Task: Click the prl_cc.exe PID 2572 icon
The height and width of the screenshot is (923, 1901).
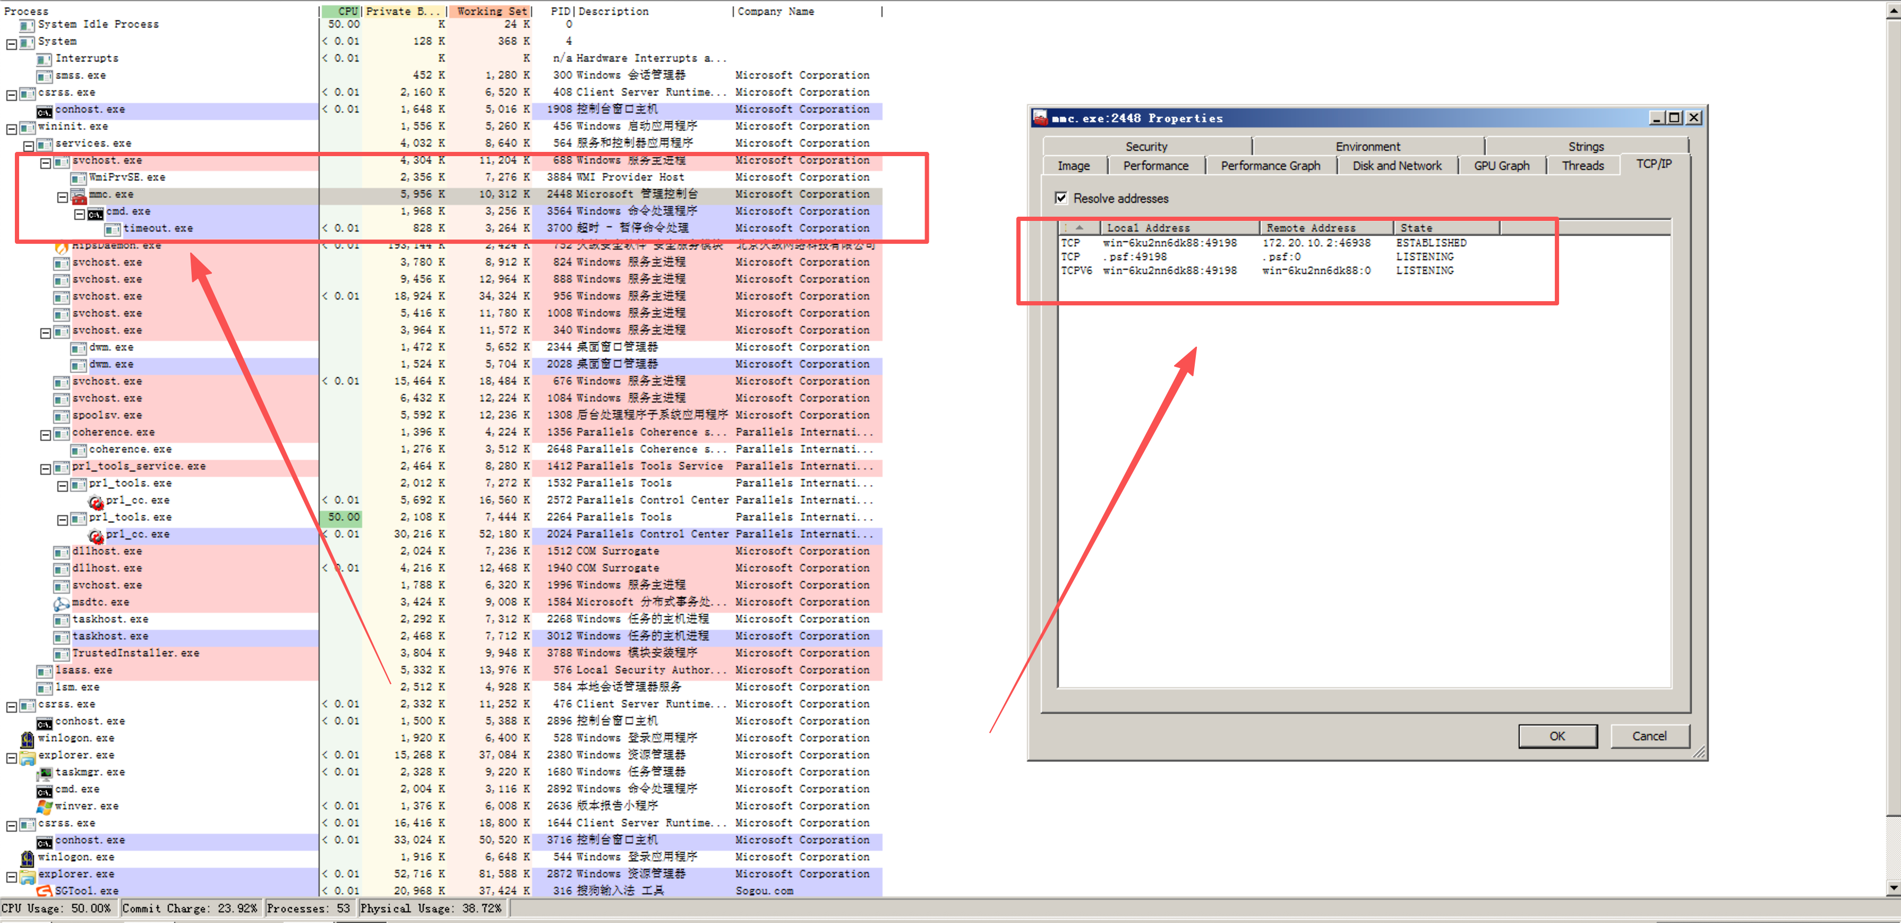Action: pos(96,502)
